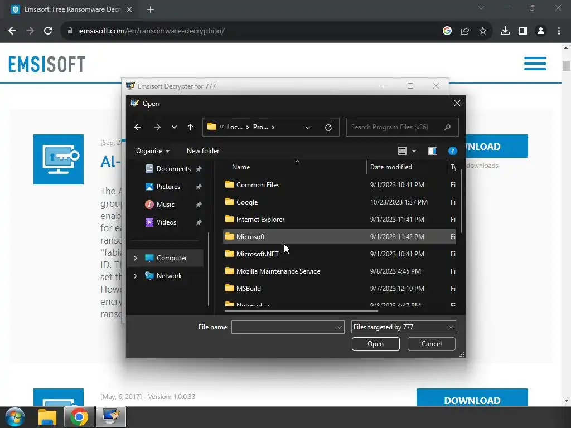
Task: Share this page icon in Chrome
Action: pos(465,31)
